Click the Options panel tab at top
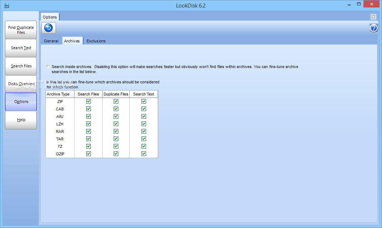 coord(50,17)
